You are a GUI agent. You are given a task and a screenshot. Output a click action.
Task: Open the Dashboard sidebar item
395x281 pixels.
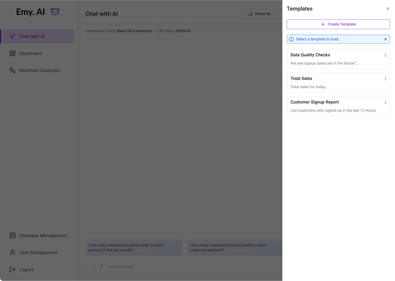tap(30, 53)
